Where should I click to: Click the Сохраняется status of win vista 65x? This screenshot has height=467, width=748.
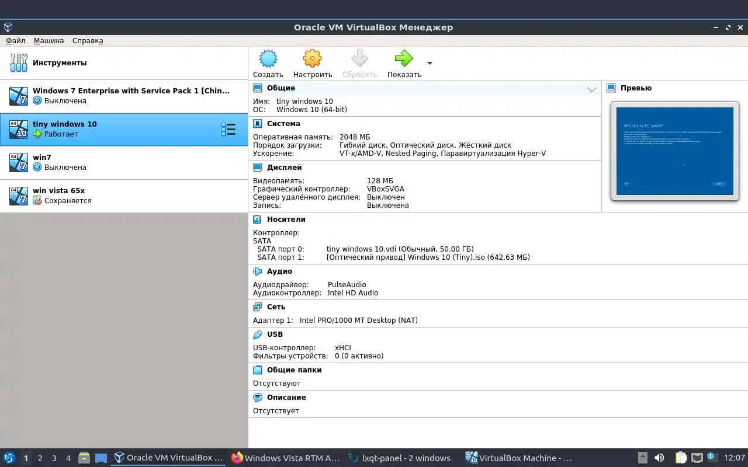click(68, 201)
